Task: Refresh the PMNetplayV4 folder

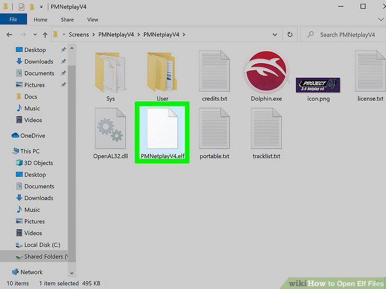Action: tap(290, 34)
